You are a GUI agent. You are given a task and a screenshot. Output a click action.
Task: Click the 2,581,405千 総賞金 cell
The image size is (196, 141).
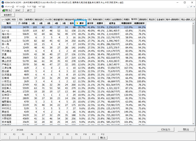click(113, 31)
